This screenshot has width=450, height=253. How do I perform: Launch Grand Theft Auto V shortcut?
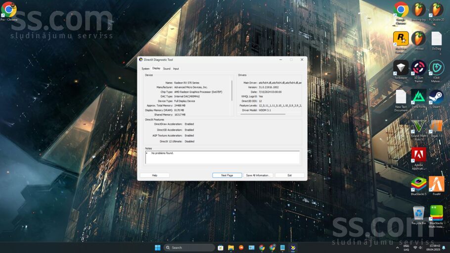pyautogui.click(x=418, y=130)
